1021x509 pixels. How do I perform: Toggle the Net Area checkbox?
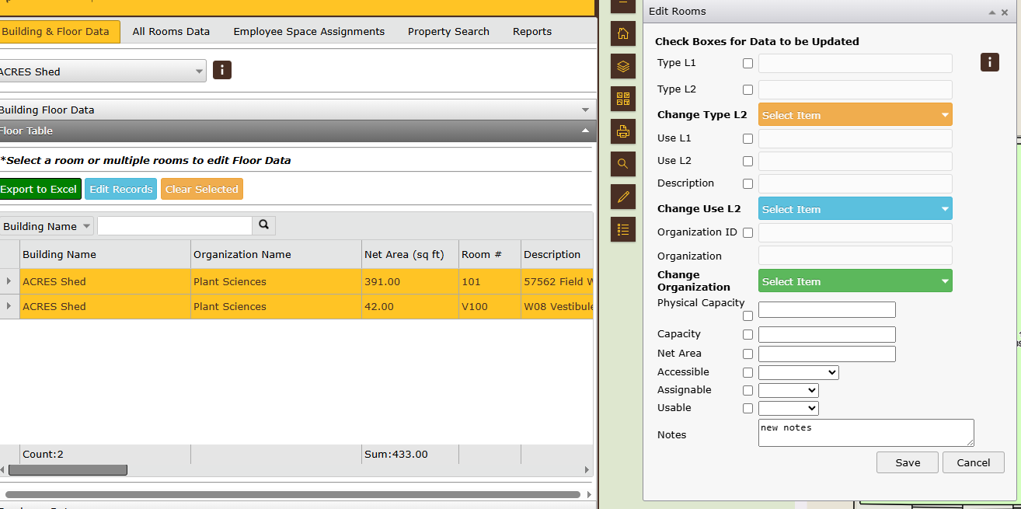[747, 354]
